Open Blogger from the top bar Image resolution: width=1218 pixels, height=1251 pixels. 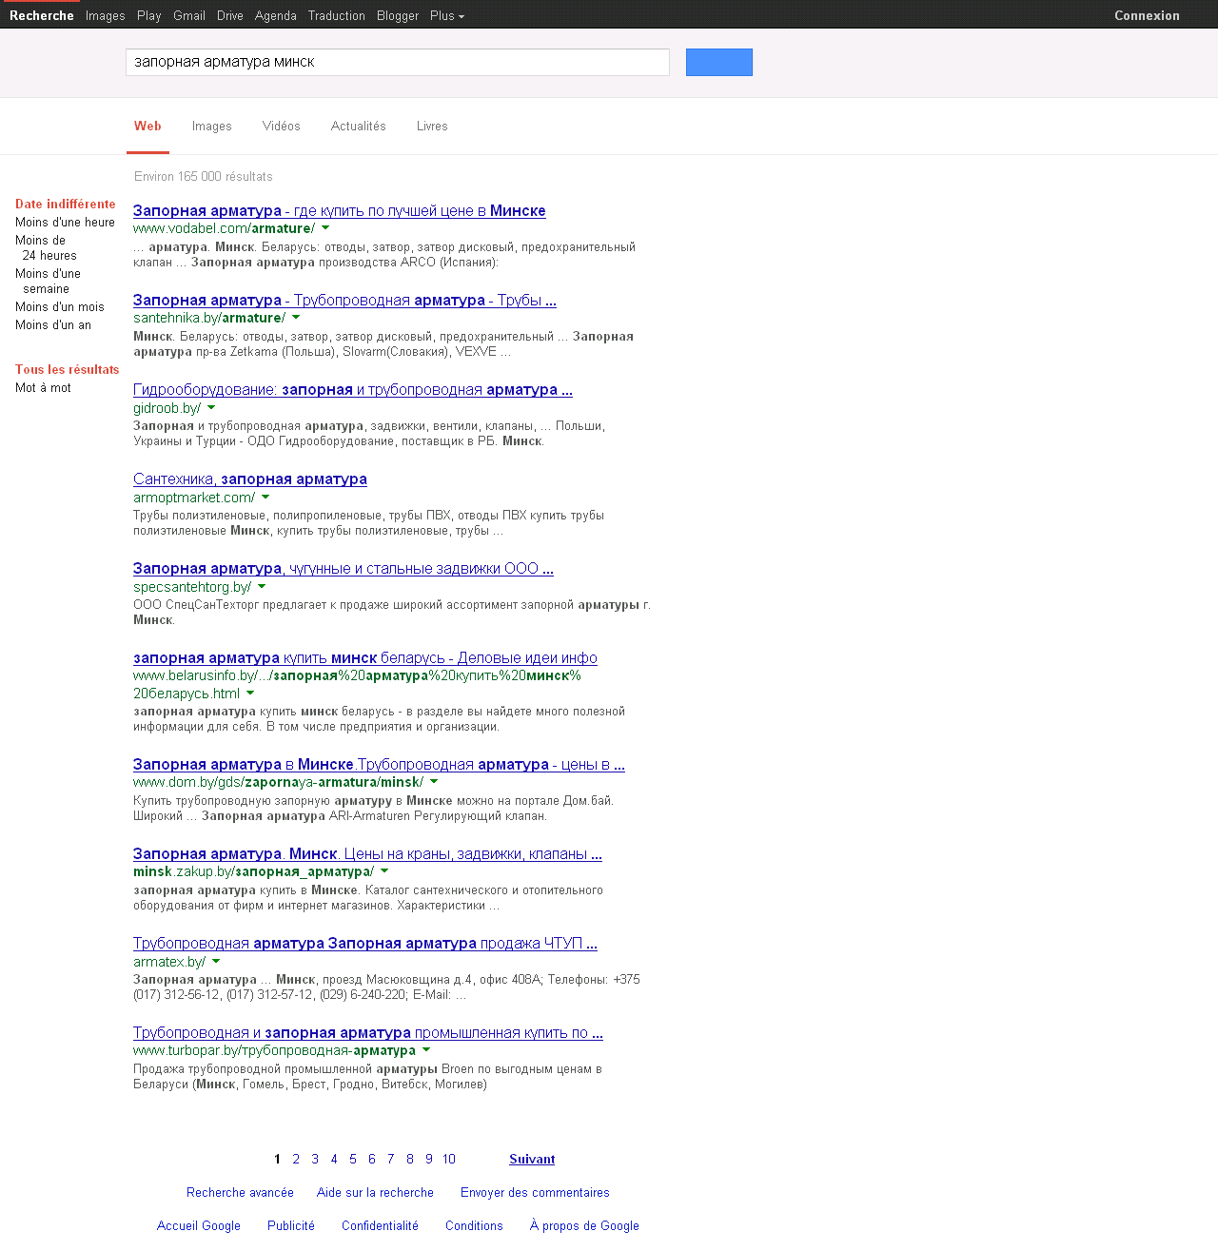click(x=398, y=15)
